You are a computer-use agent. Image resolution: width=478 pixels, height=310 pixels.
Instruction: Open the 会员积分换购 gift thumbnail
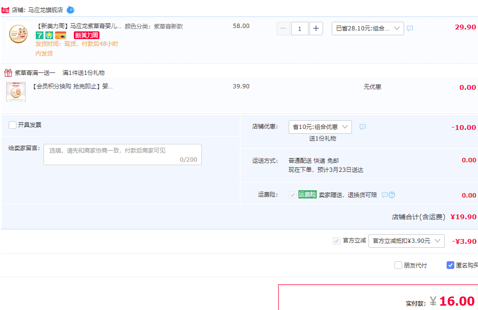(x=16, y=92)
